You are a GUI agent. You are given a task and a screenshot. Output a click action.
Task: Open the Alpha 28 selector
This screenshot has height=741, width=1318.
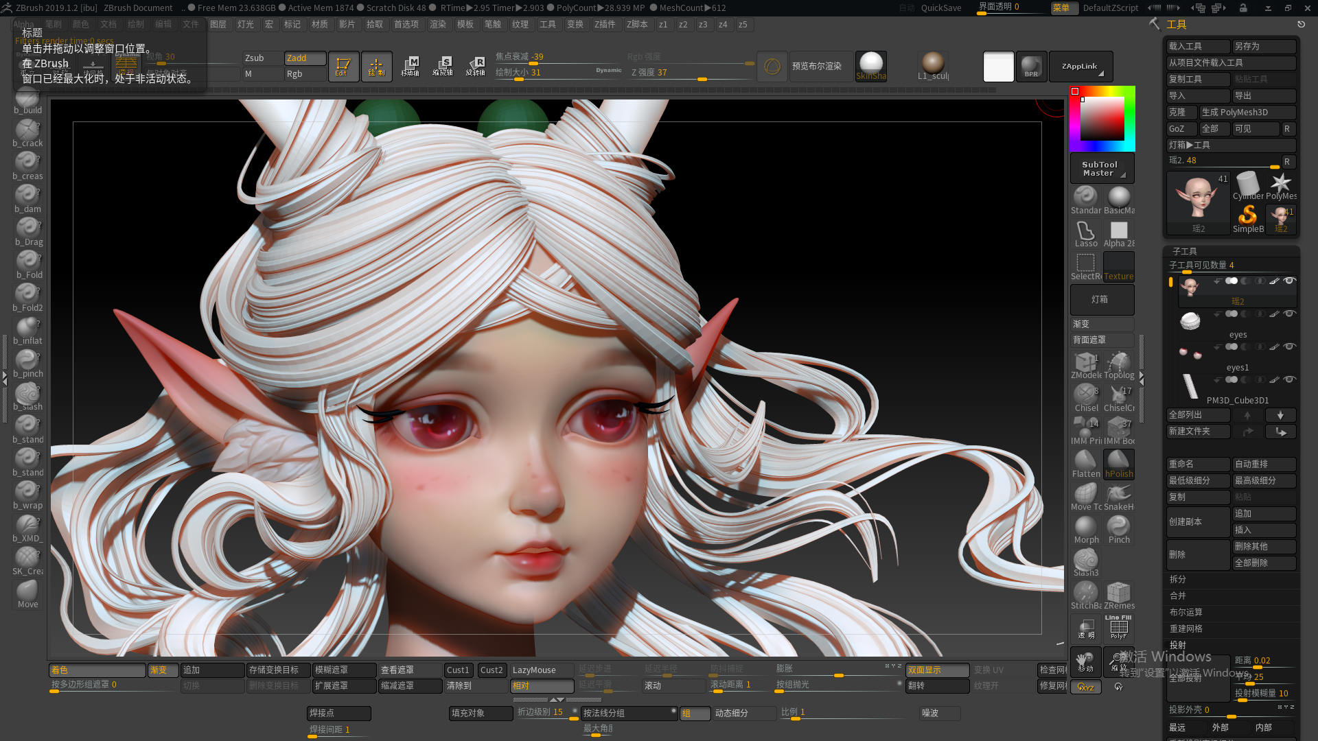[x=1119, y=233]
